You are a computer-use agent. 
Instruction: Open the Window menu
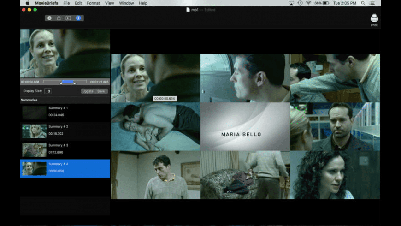(126, 3)
